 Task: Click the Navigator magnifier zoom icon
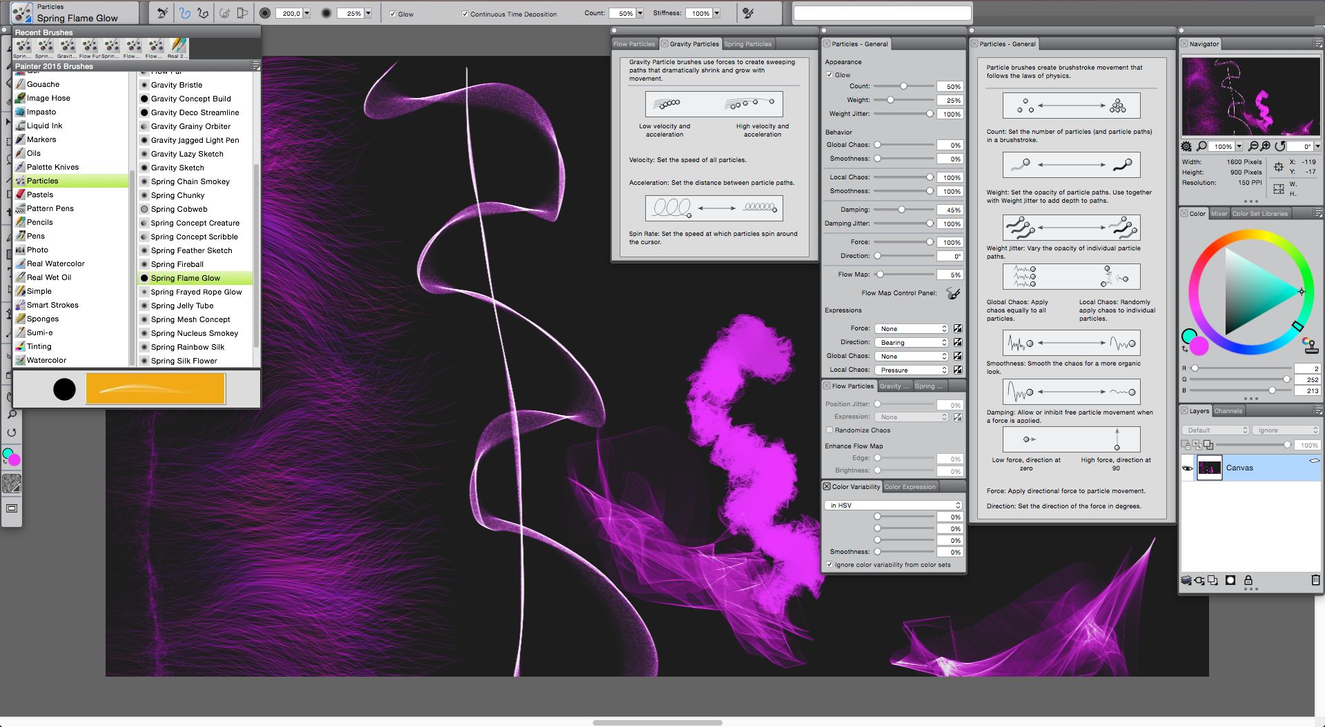click(x=1201, y=146)
